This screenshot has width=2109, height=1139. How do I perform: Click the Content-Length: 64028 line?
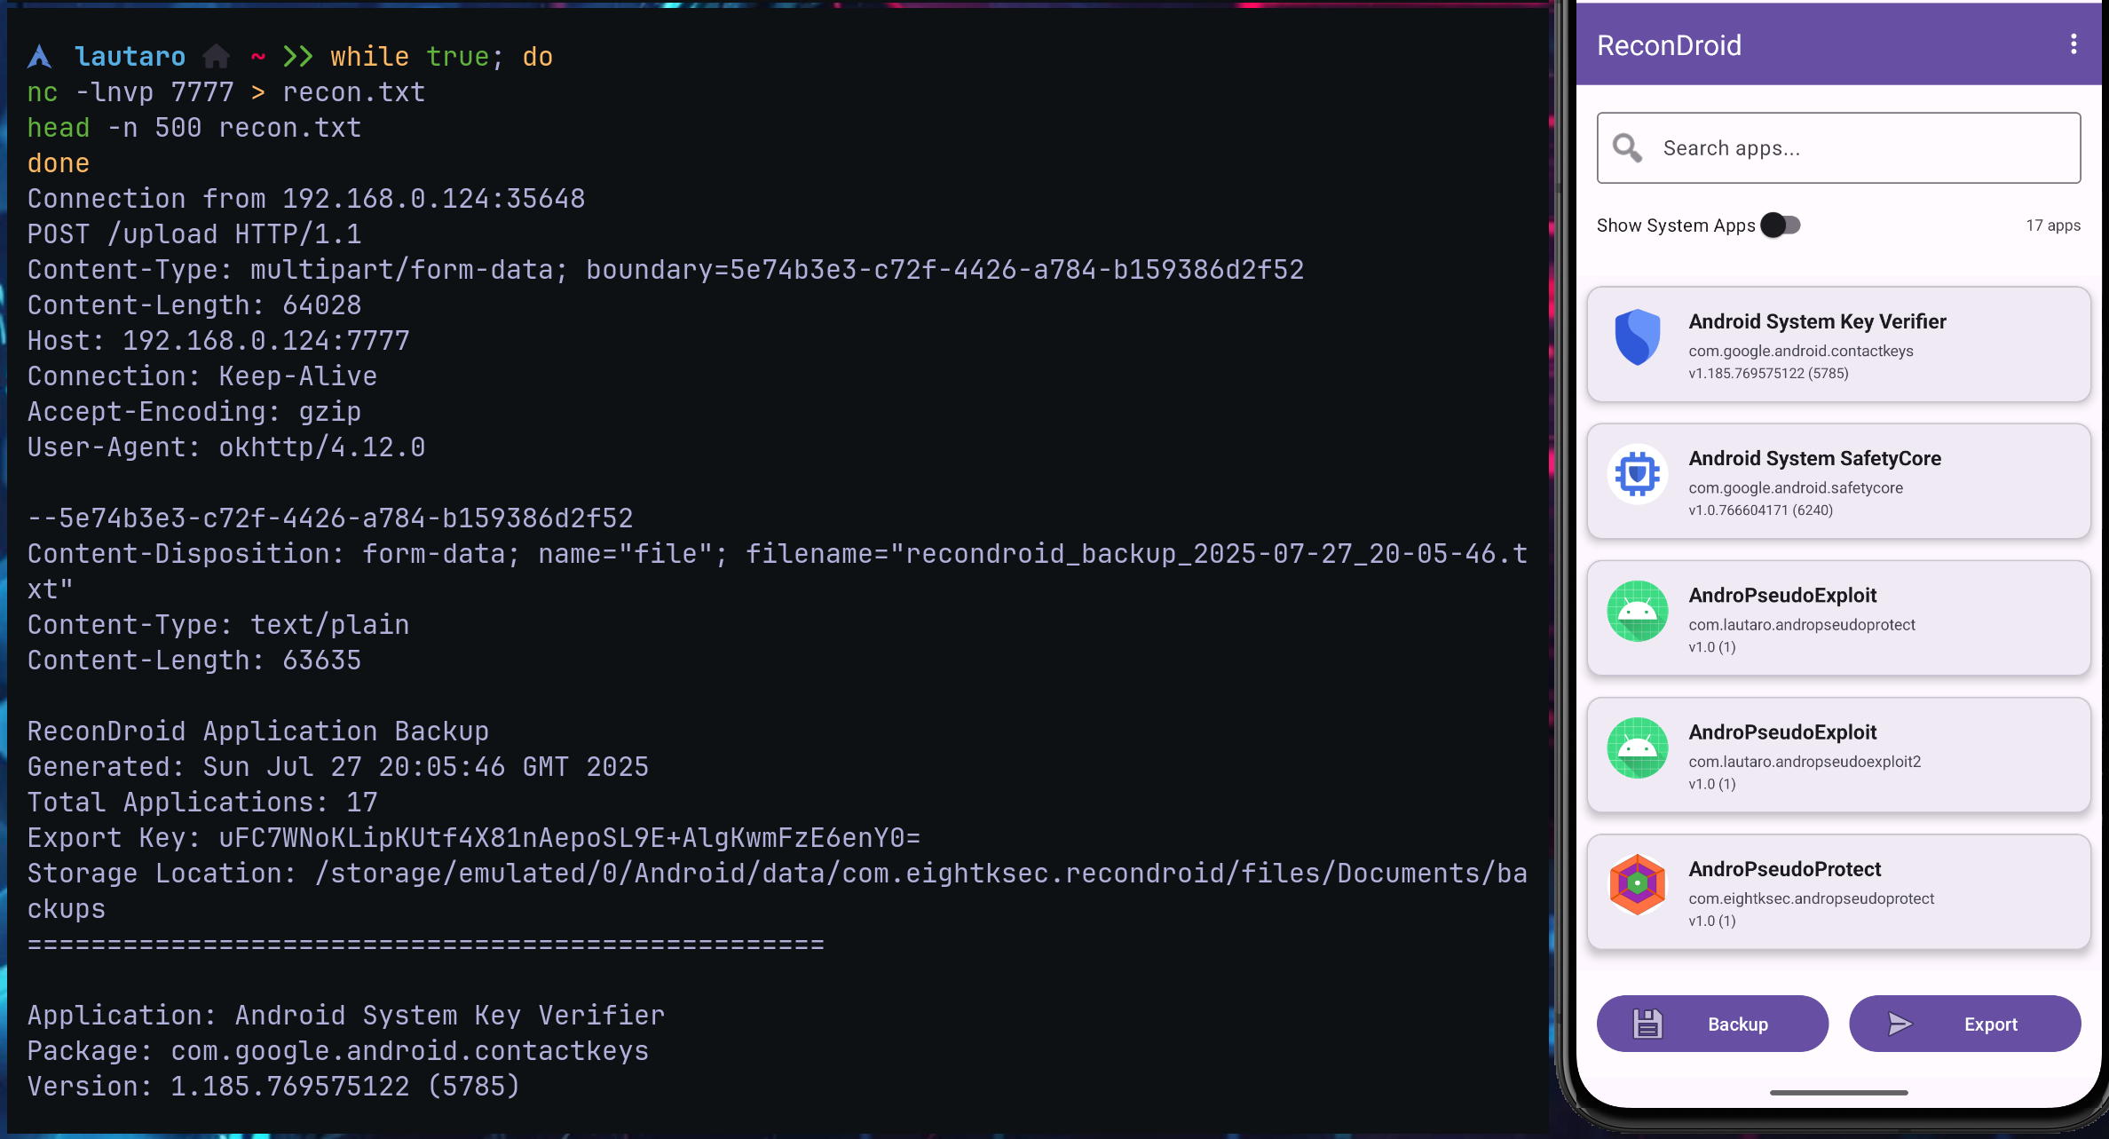pos(194,305)
